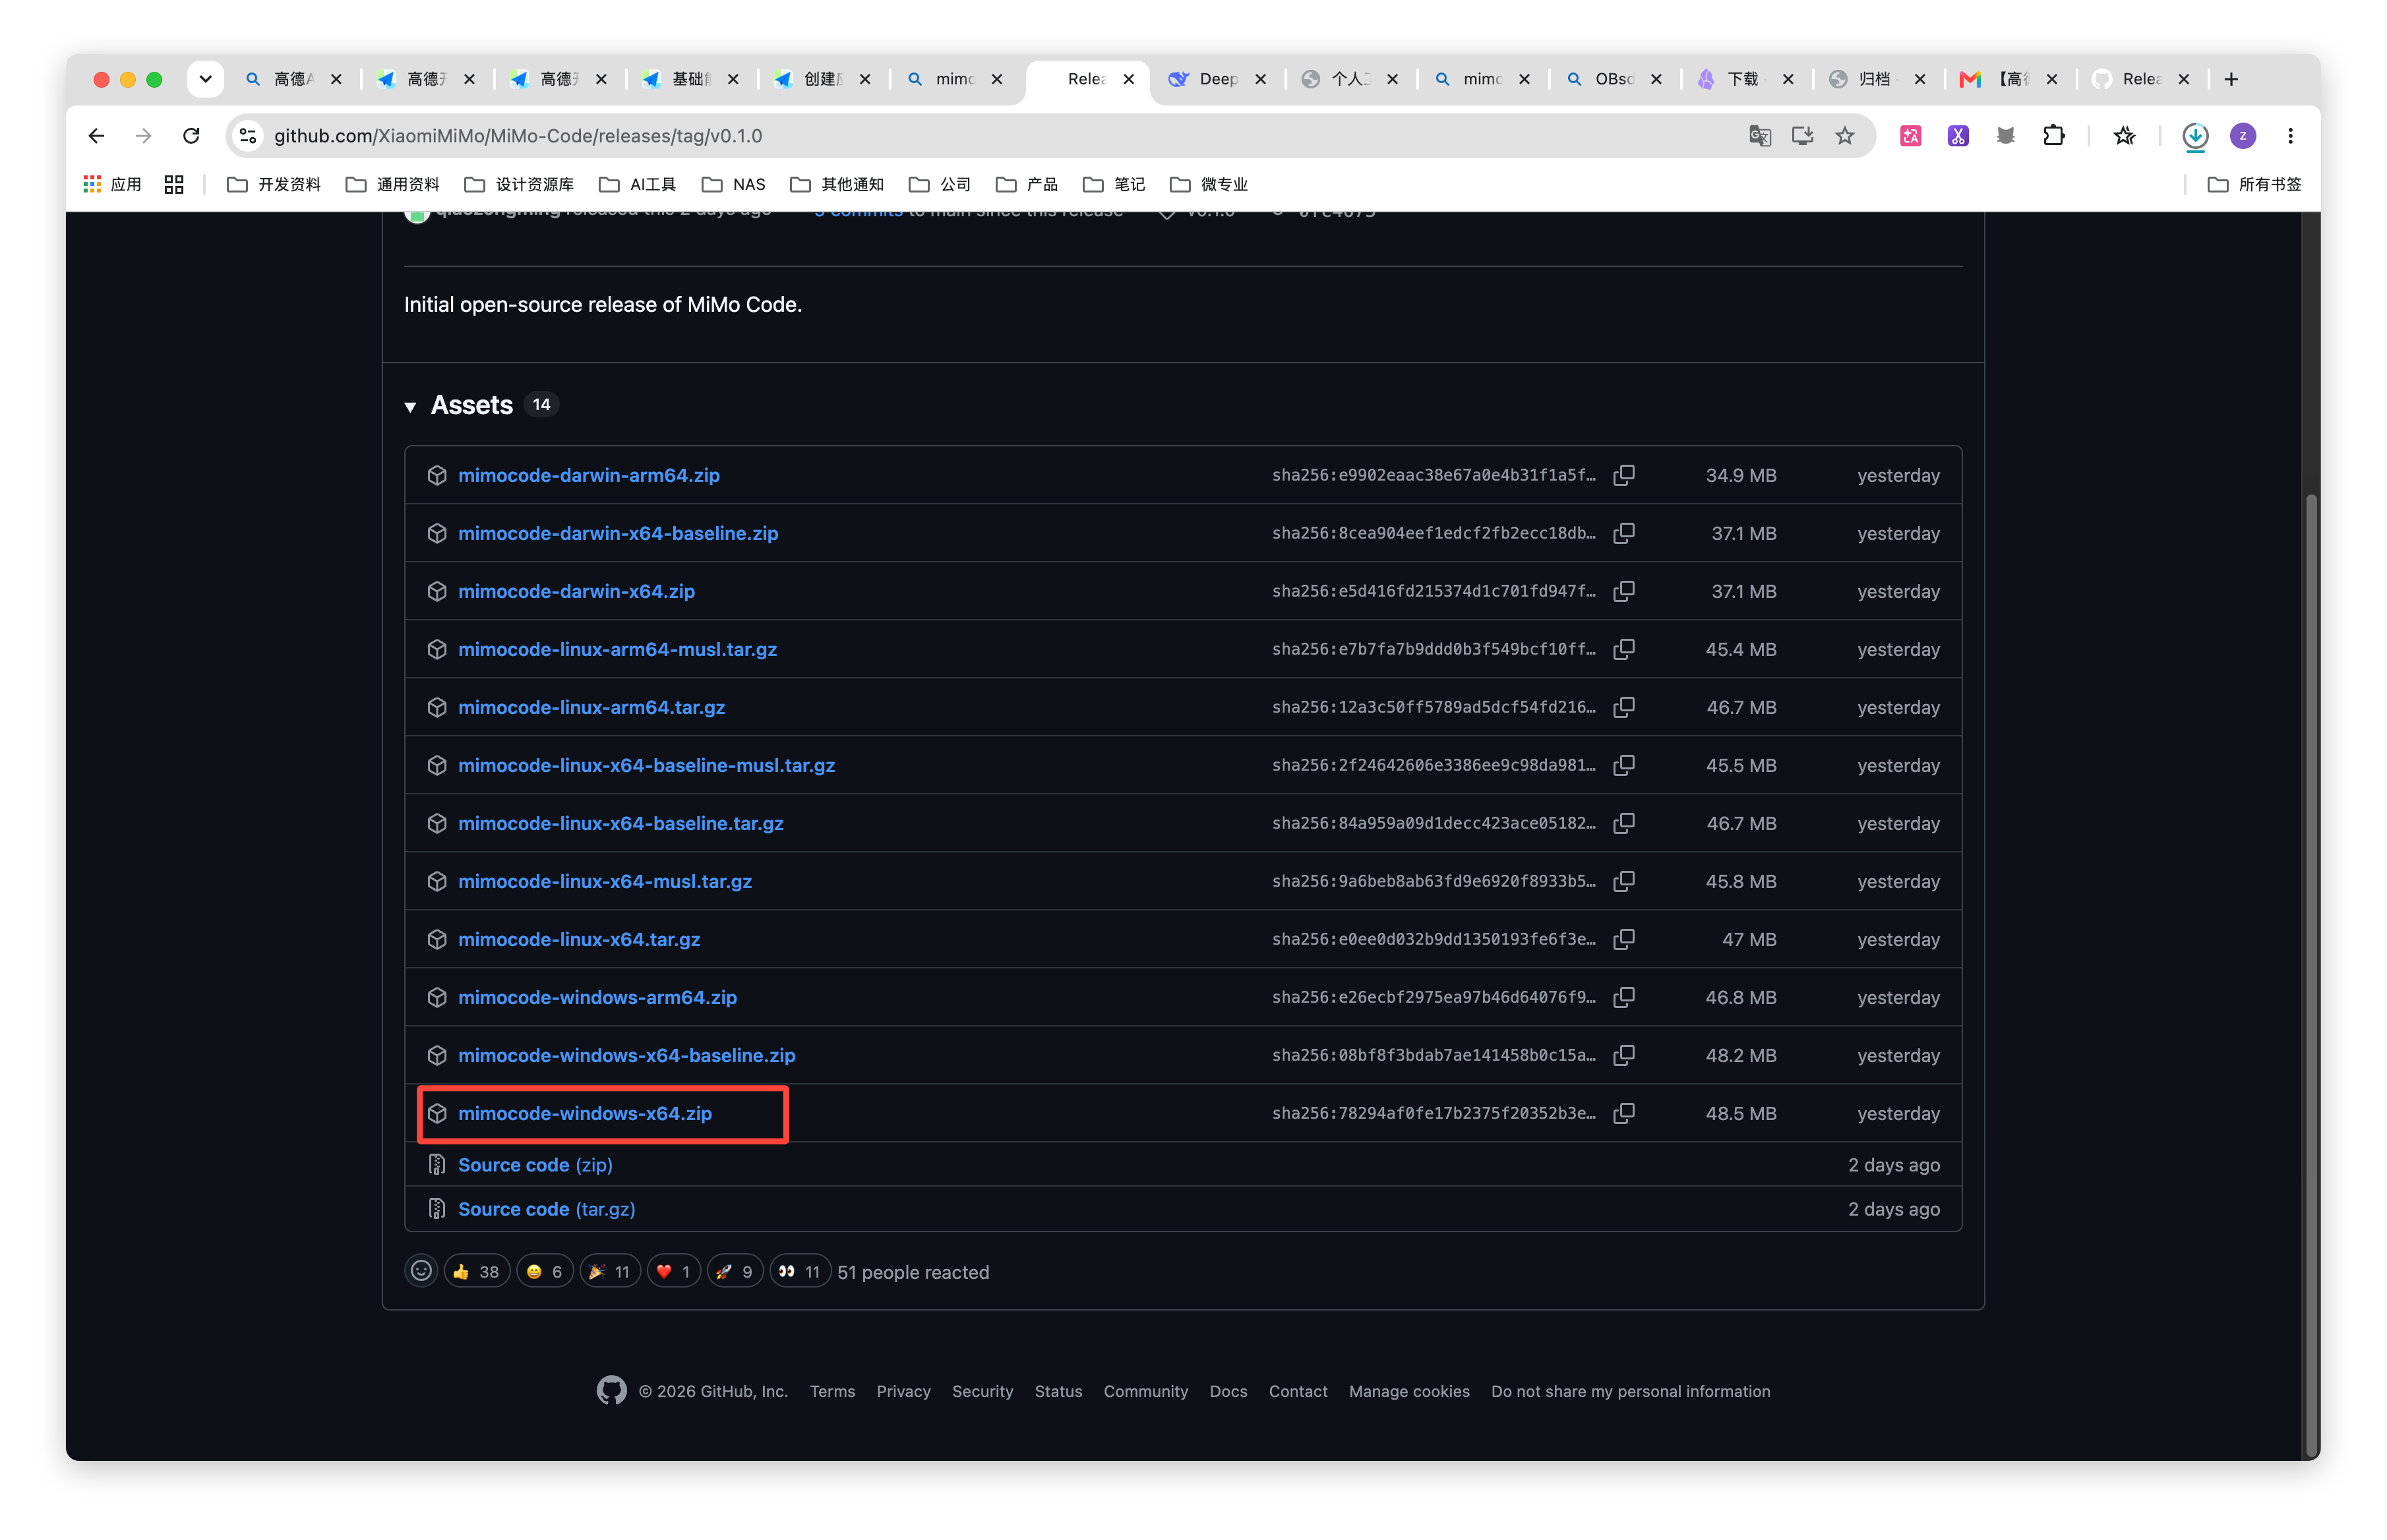Toggle the thumbs up reaction with 38

476,1271
